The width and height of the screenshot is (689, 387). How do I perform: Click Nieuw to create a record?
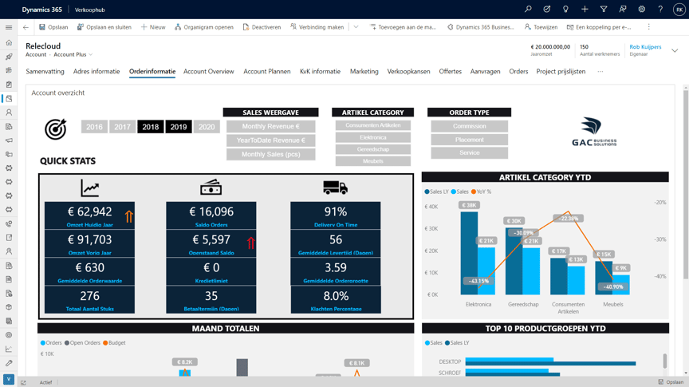(153, 27)
